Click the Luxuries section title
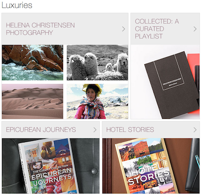Image resolution: width=202 pixels, height=196 pixels. (x=17, y=5)
